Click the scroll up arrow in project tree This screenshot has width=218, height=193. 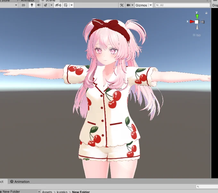[x=39, y=192]
